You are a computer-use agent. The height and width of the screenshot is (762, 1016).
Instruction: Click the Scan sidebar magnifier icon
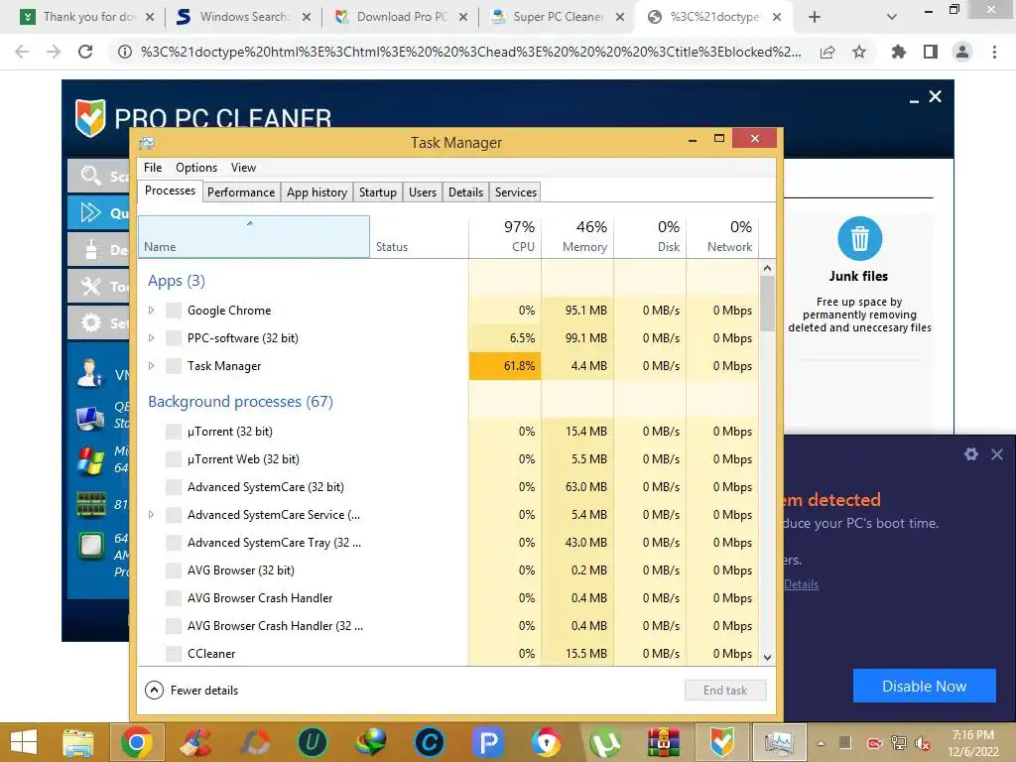coord(90,176)
